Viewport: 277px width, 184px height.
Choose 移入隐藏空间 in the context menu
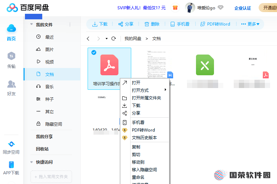point(145,170)
